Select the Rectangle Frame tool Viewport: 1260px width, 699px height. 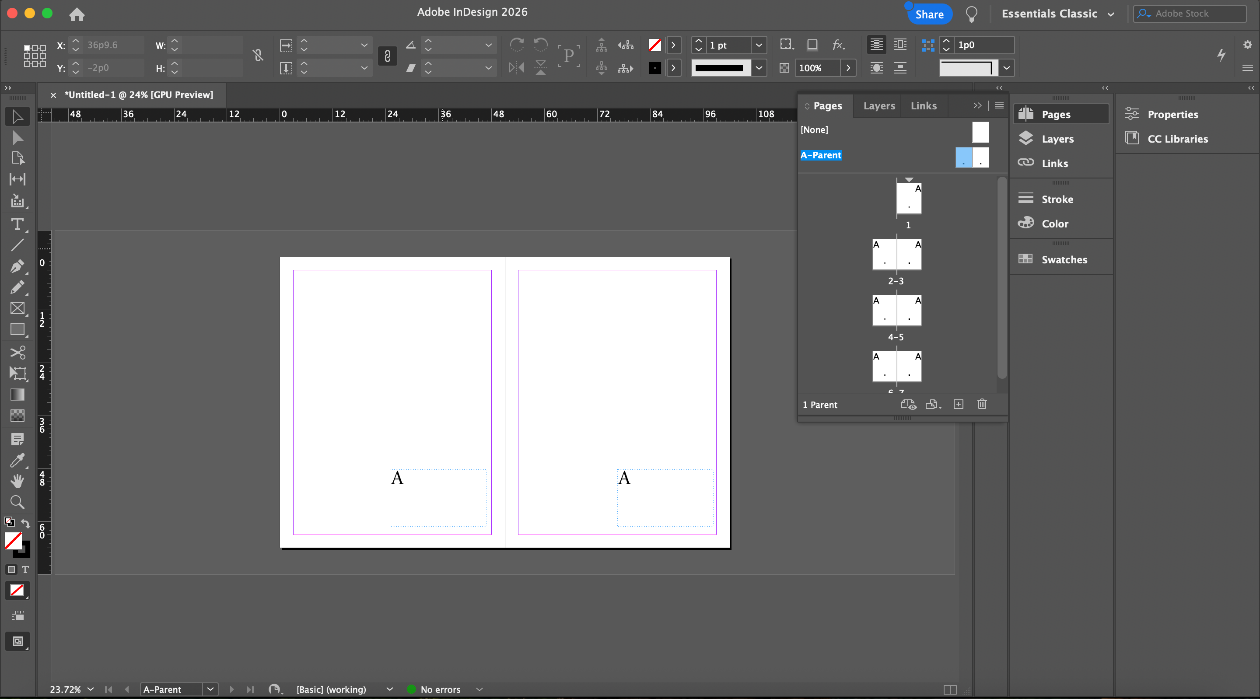(x=17, y=308)
